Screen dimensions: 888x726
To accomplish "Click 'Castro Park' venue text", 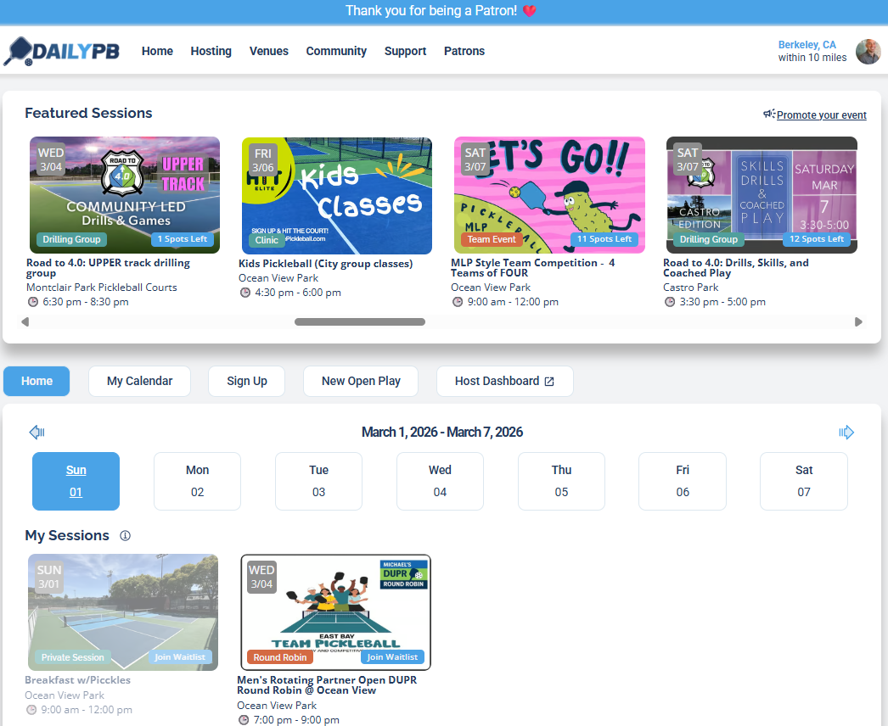I will (690, 287).
